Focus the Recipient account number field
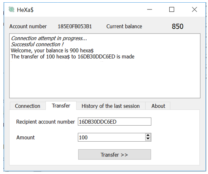 (114, 121)
